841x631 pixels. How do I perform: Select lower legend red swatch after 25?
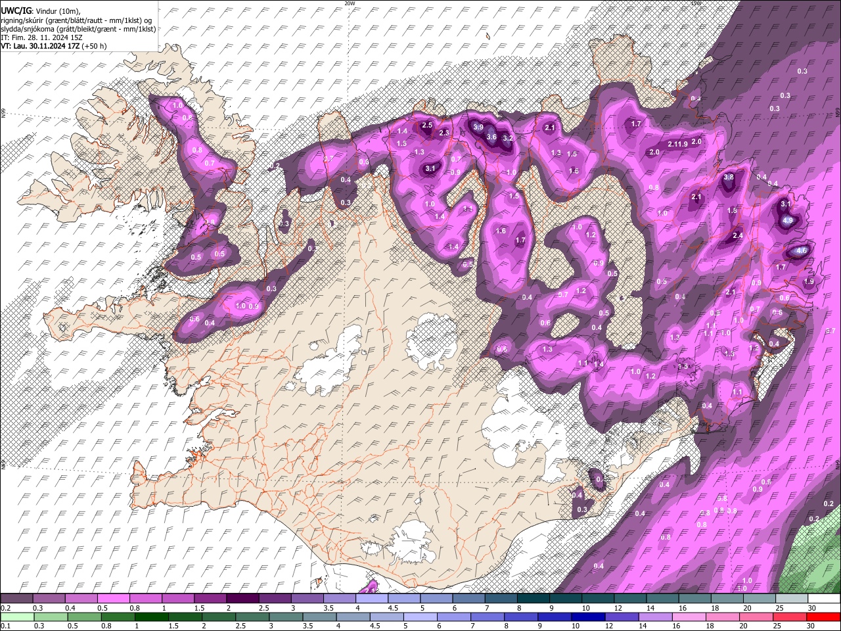[x=822, y=617]
